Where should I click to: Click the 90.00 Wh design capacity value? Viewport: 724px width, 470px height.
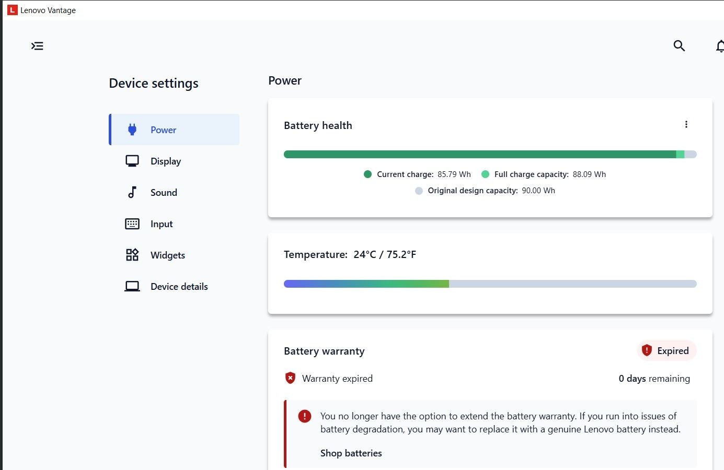pos(538,191)
